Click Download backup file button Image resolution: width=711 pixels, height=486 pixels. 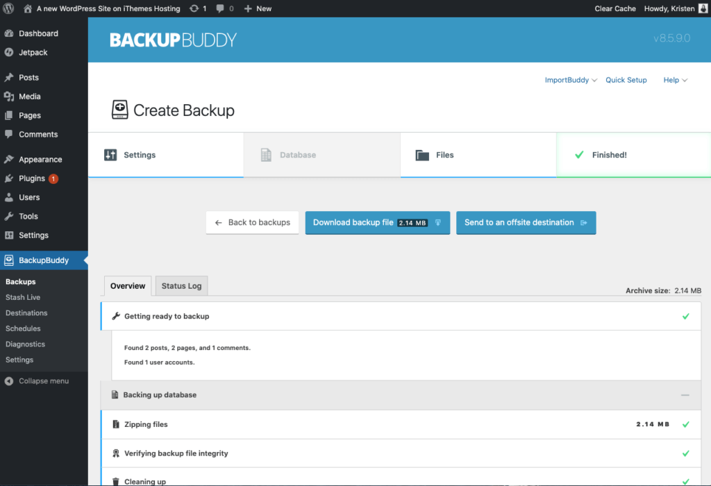377,223
